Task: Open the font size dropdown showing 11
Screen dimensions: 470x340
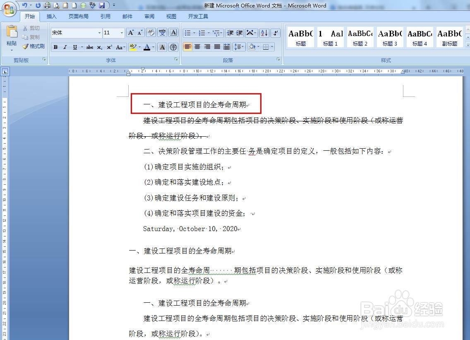Action: point(122,32)
